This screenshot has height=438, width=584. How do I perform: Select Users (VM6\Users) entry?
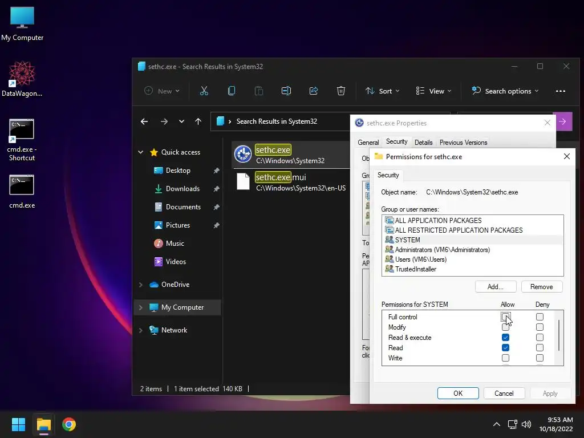[x=472, y=259]
